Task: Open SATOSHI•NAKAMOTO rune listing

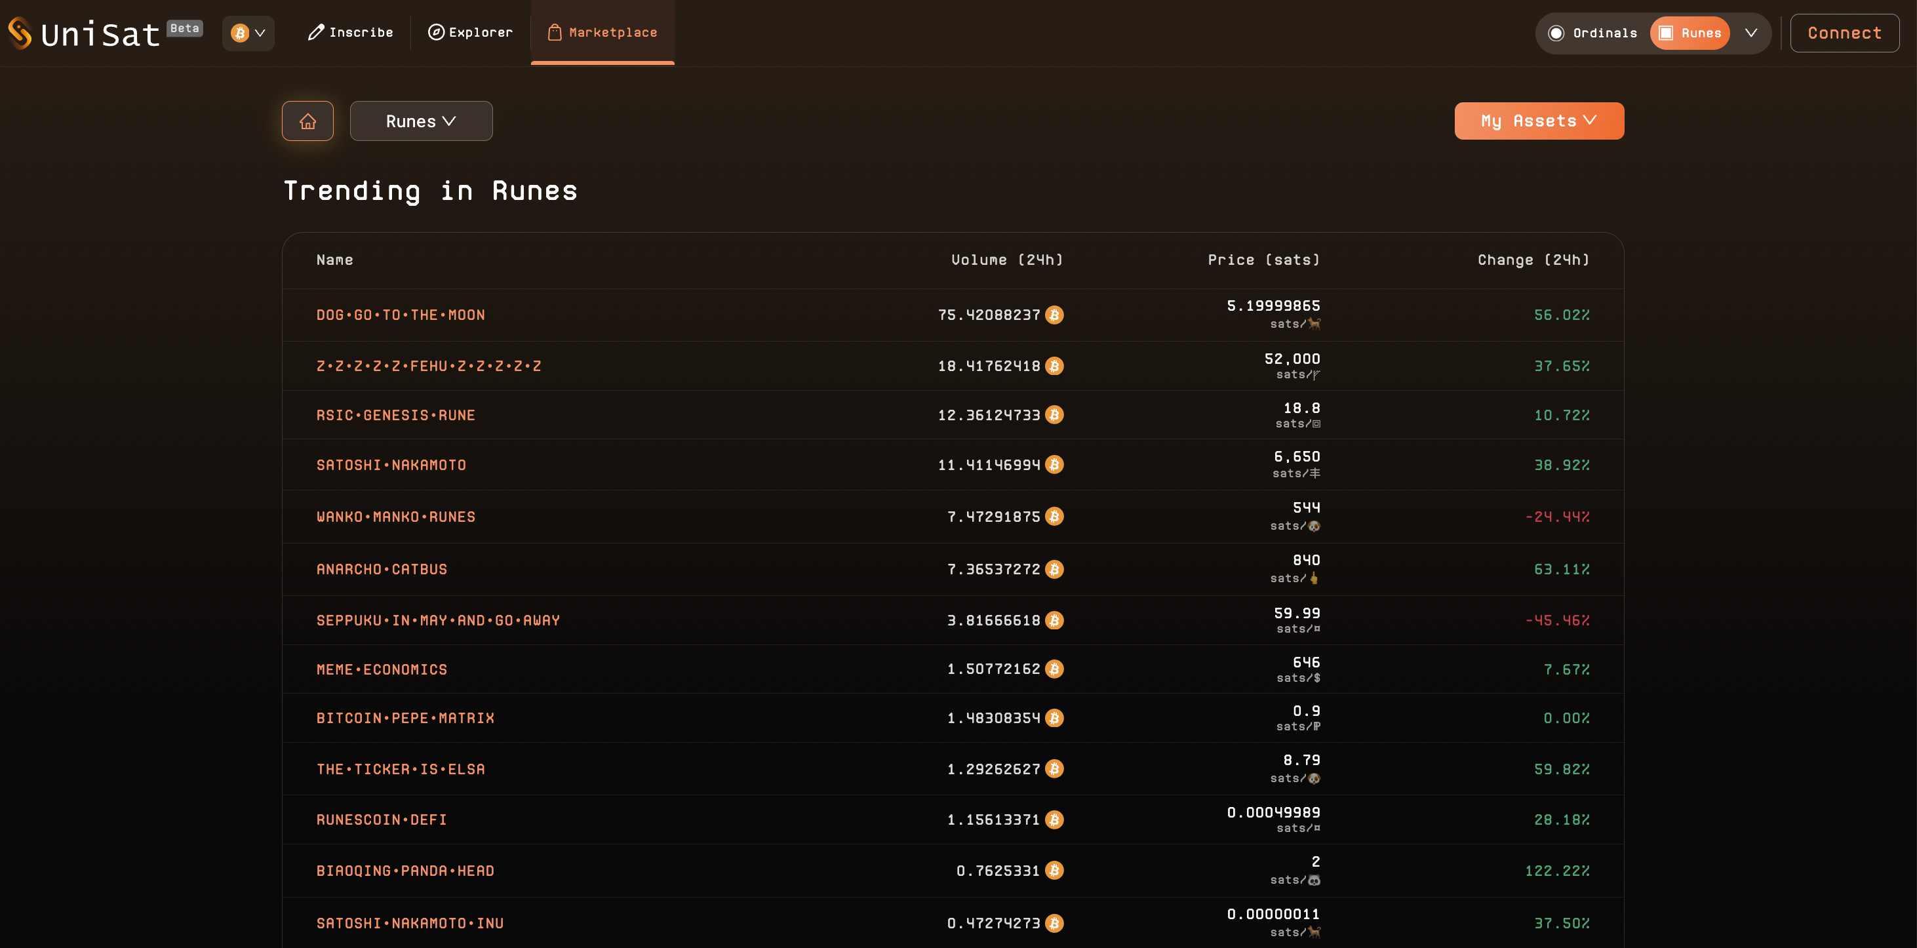Action: pos(391,466)
